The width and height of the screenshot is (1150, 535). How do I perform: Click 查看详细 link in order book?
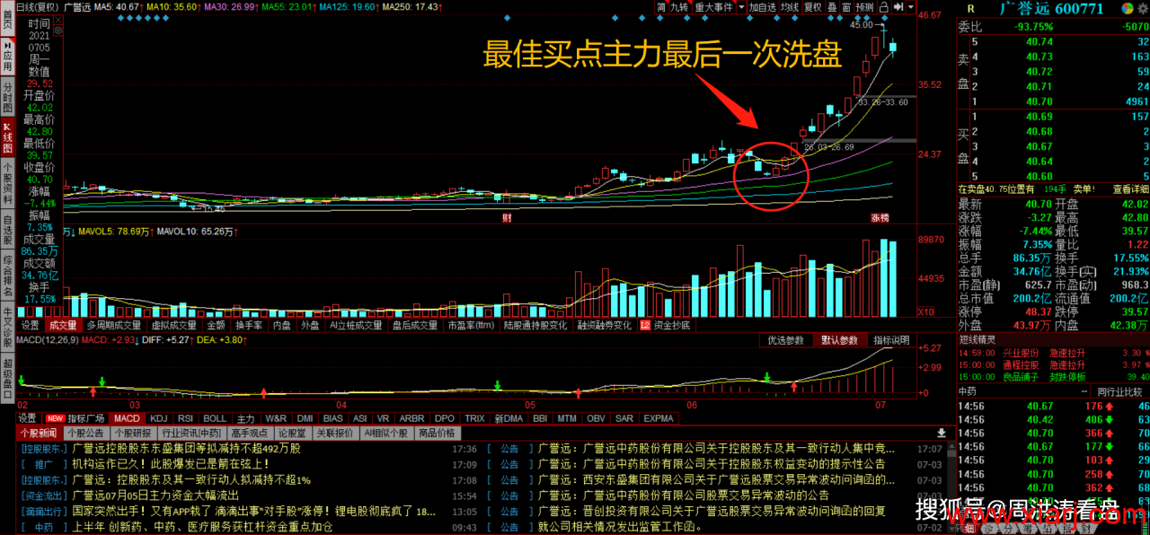point(1131,189)
